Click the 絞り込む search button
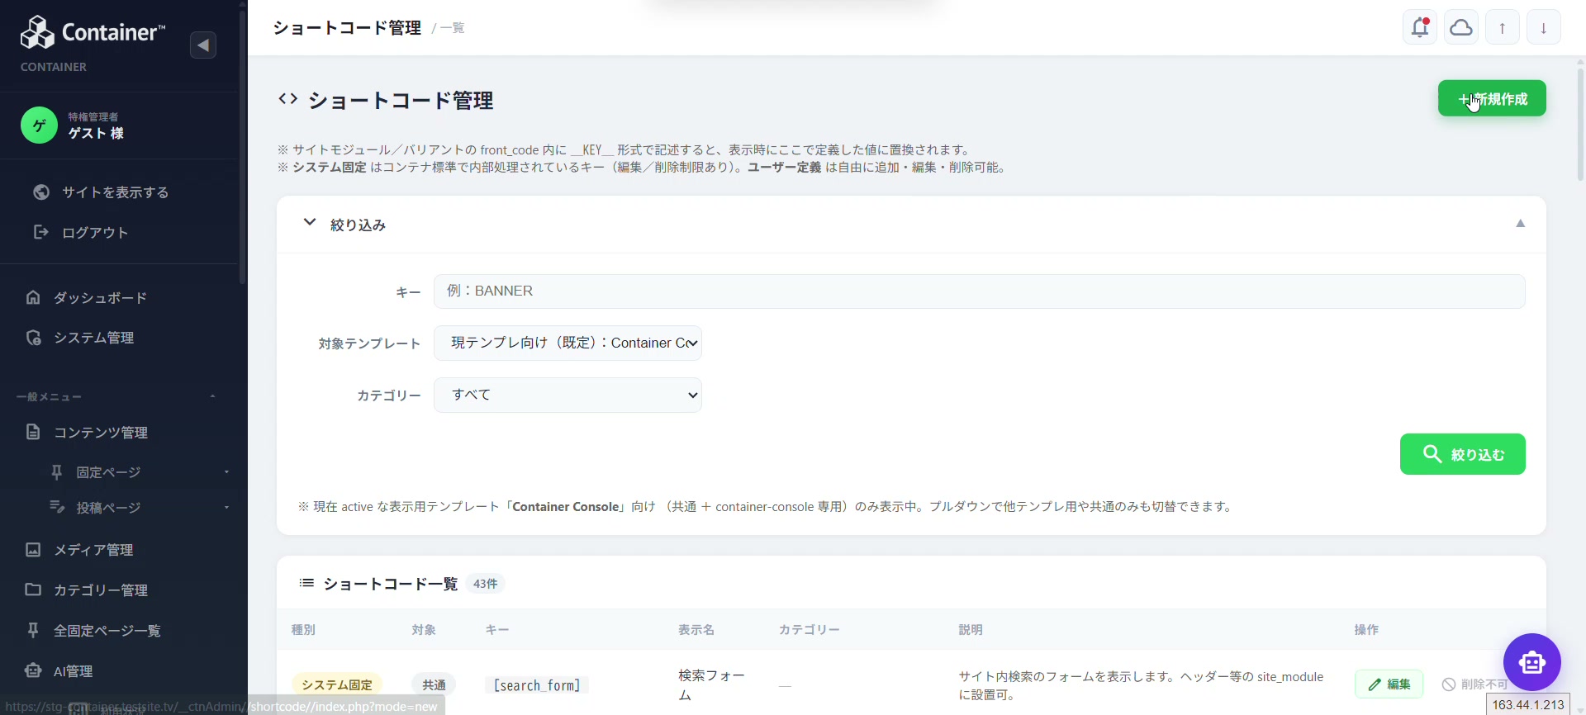This screenshot has height=715, width=1586. click(1462, 454)
